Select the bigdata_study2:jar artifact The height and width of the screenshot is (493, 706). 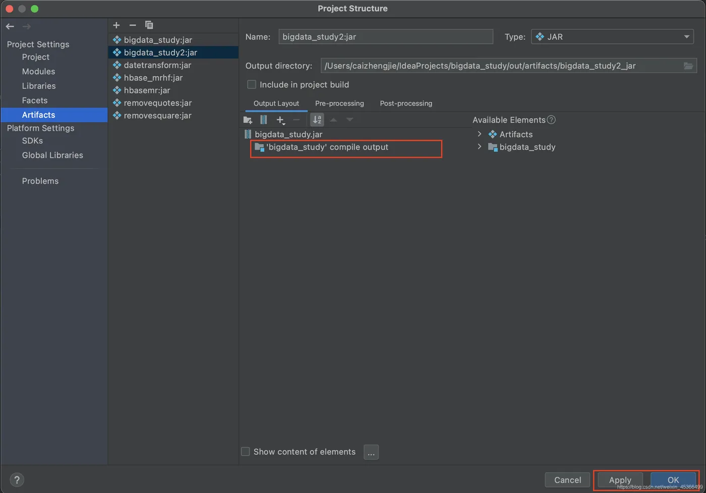173,52
